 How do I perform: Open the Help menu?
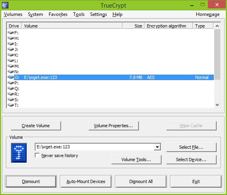(x=117, y=14)
